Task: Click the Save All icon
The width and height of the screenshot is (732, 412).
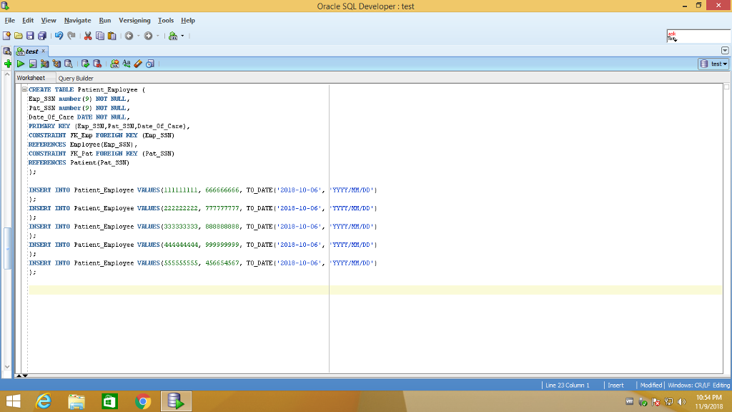Action: pyautogui.click(x=42, y=36)
